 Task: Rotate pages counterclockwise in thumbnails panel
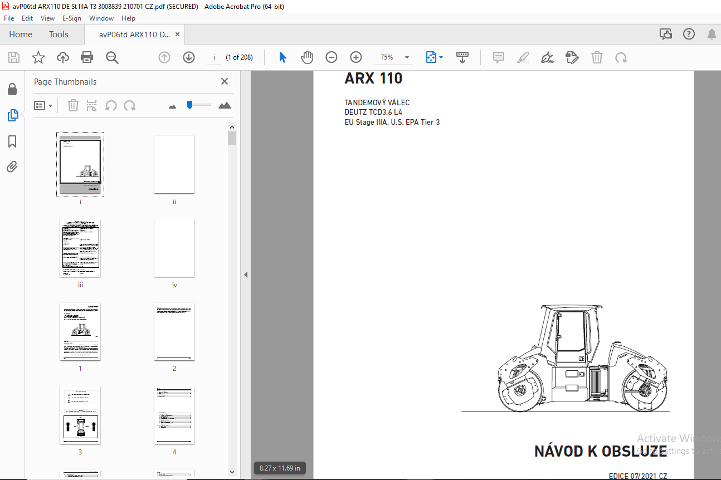tap(111, 105)
